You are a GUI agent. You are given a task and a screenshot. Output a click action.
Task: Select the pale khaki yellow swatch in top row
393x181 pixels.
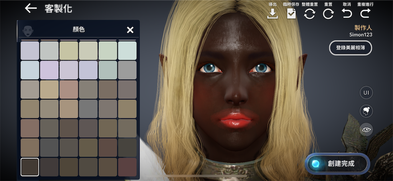tap(69, 51)
